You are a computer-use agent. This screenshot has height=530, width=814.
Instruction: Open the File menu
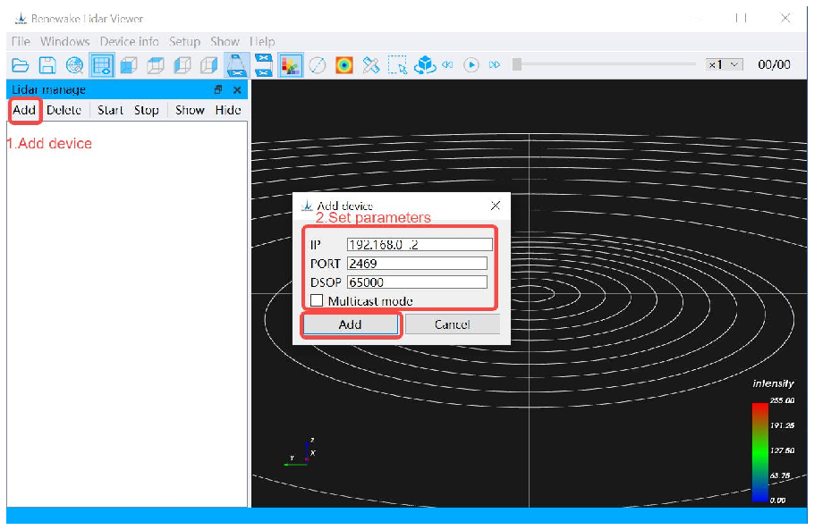[x=21, y=41]
